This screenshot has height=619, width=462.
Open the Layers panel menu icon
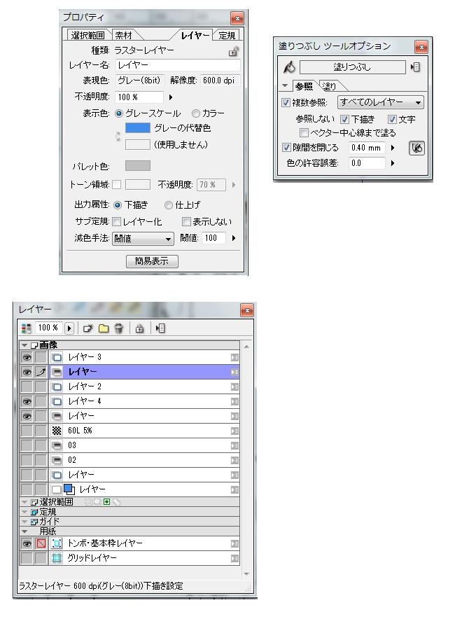160,328
